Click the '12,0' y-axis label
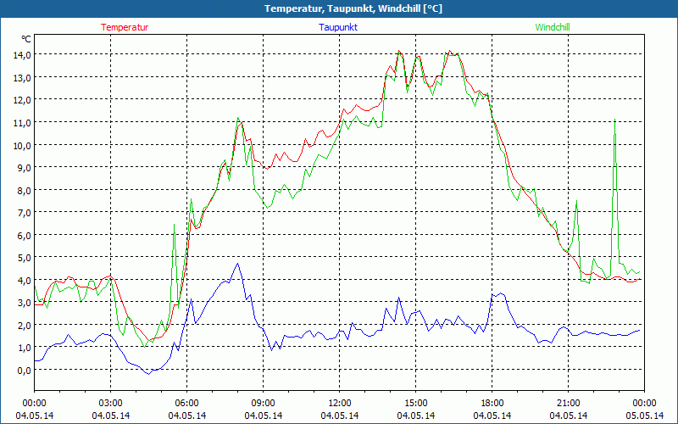 (x=22, y=100)
